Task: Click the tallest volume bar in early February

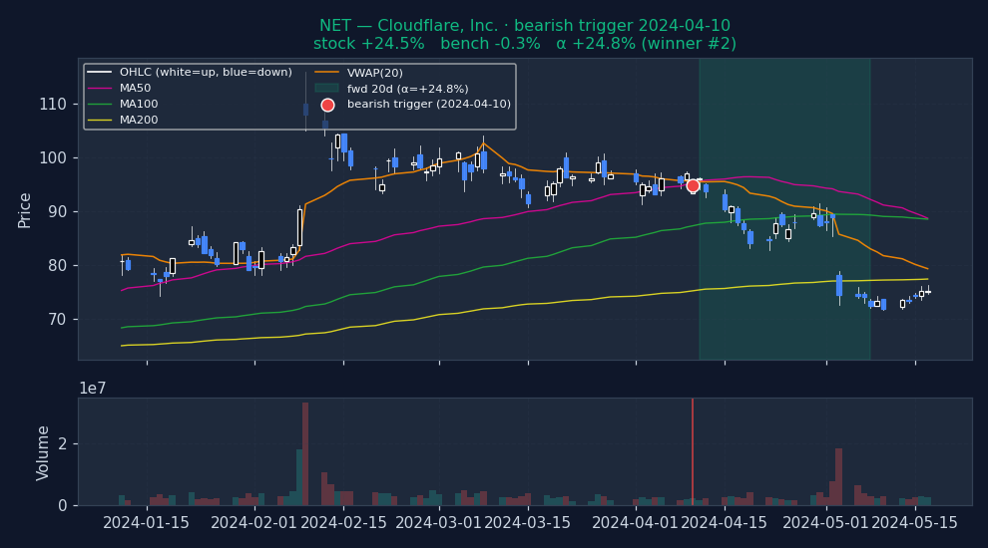Action: pyautogui.click(x=305, y=454)
